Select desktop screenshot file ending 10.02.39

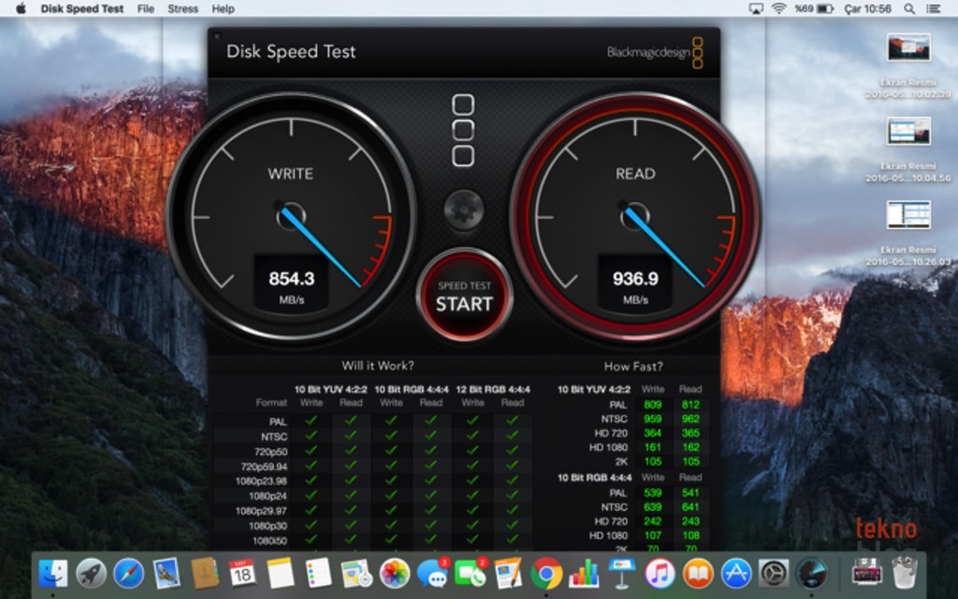[x=908, y=67]
